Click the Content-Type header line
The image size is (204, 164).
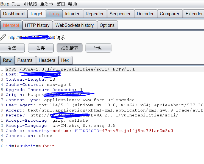pos(70,100)
